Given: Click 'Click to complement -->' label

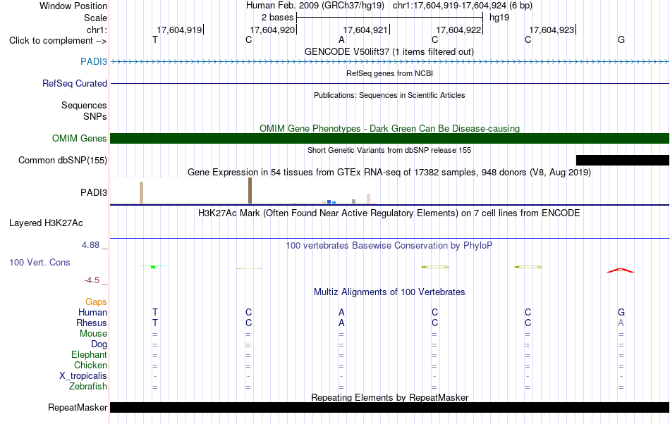Looking at the screenshot, I should point(58,41).
